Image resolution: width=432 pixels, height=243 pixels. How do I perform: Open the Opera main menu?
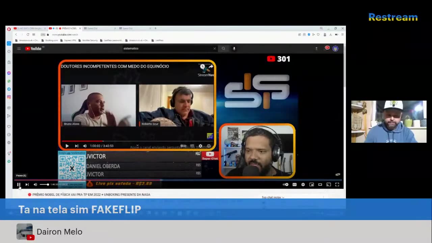click(9, 29)
